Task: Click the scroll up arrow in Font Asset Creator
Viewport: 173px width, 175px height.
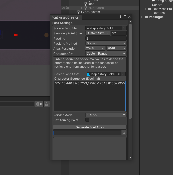Action: [130, 22]
